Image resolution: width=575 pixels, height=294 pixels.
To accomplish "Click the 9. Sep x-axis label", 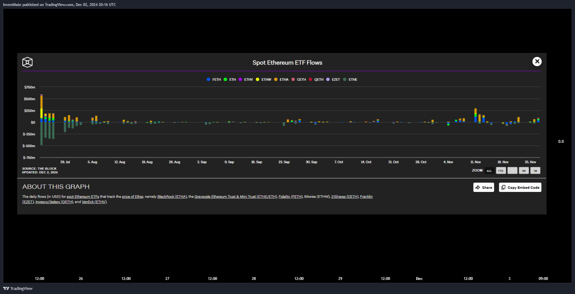I will click(x=229, y=162).
